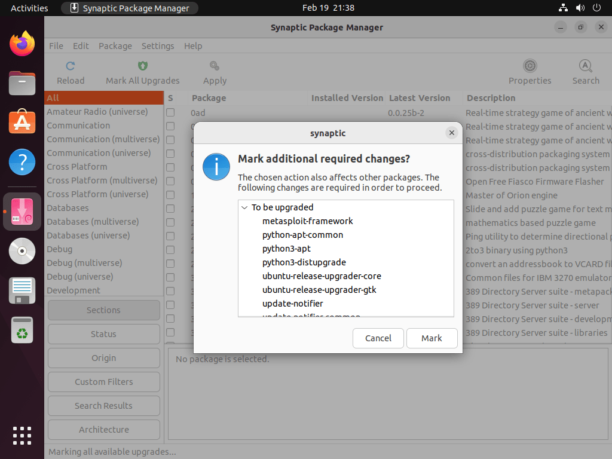612x459 pixels.
Task: Click the Apply gears icon
Action: tap(214, 66)
